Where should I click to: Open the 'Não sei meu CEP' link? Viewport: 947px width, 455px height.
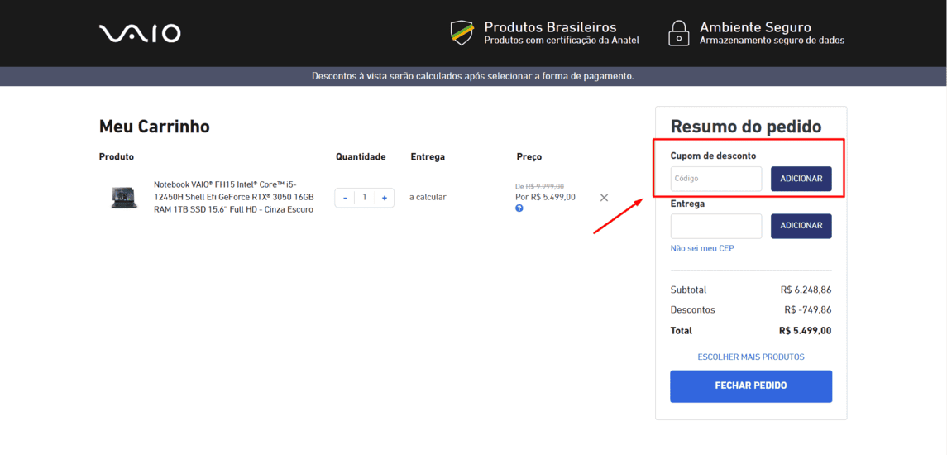click(x=702, y=248)
